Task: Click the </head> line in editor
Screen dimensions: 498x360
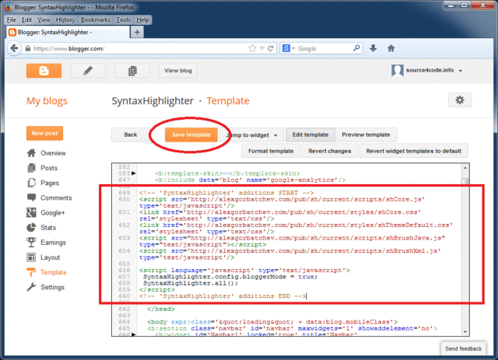Action: pyautogui.click(x=161, y=309)
